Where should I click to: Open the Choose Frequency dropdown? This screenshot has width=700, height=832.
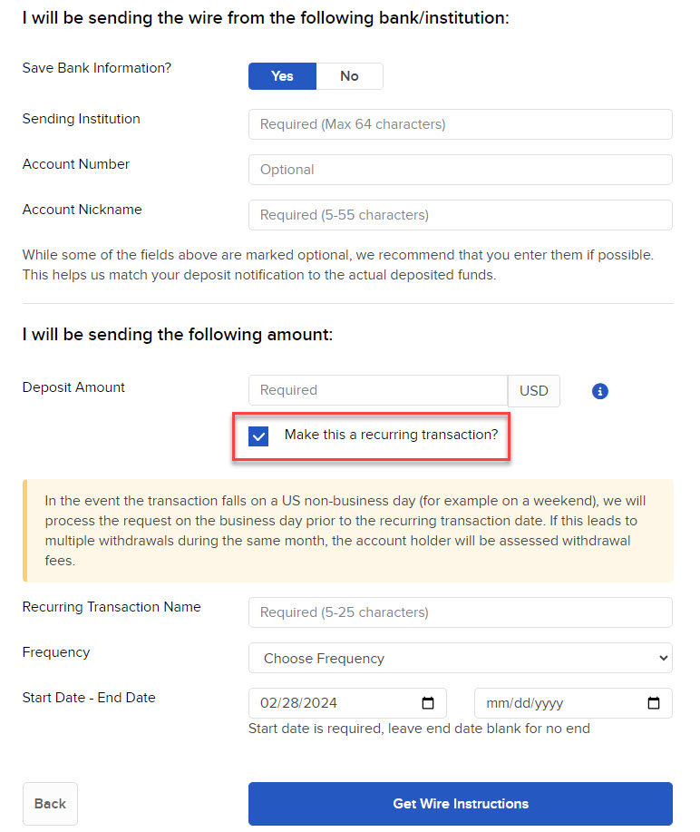pos(460,658)
